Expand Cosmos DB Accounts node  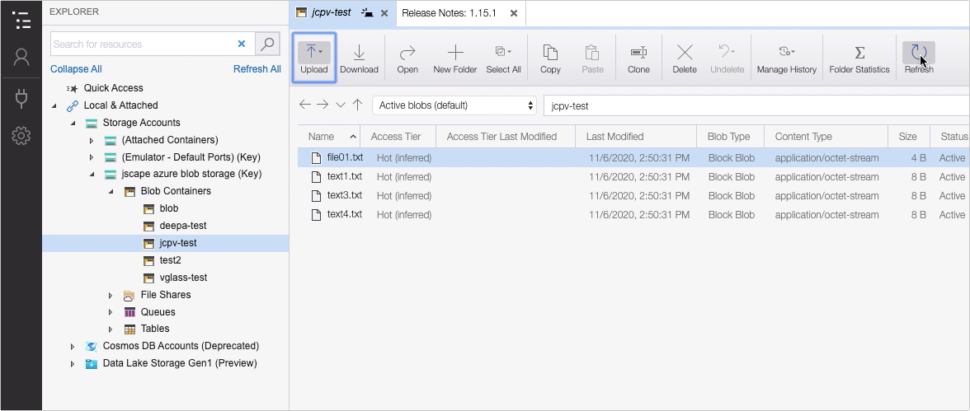click(x=73, y=347)
